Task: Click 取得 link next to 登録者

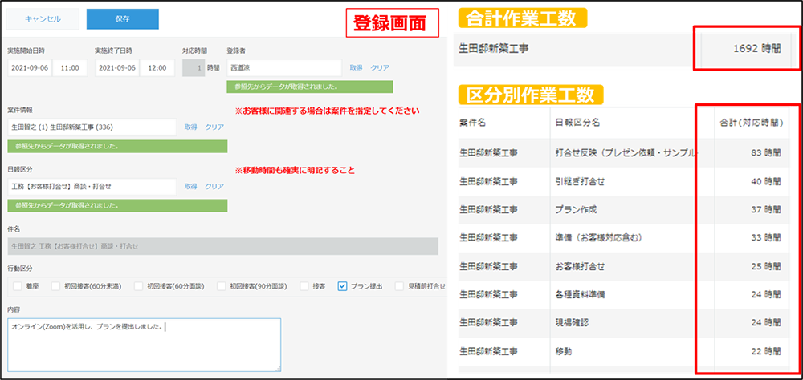Action: (356, 67)
